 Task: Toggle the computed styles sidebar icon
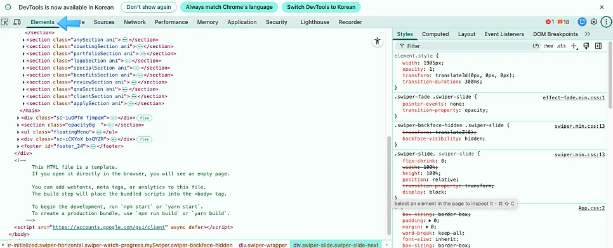tap(598, 46)
